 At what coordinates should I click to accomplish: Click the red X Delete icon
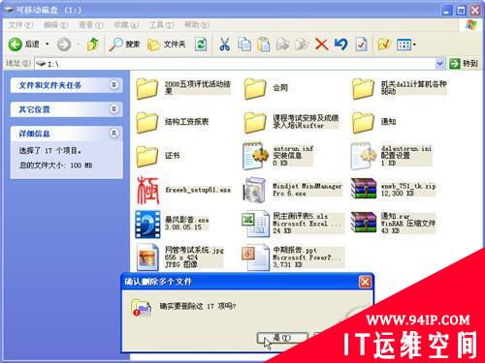click(321, 45)
